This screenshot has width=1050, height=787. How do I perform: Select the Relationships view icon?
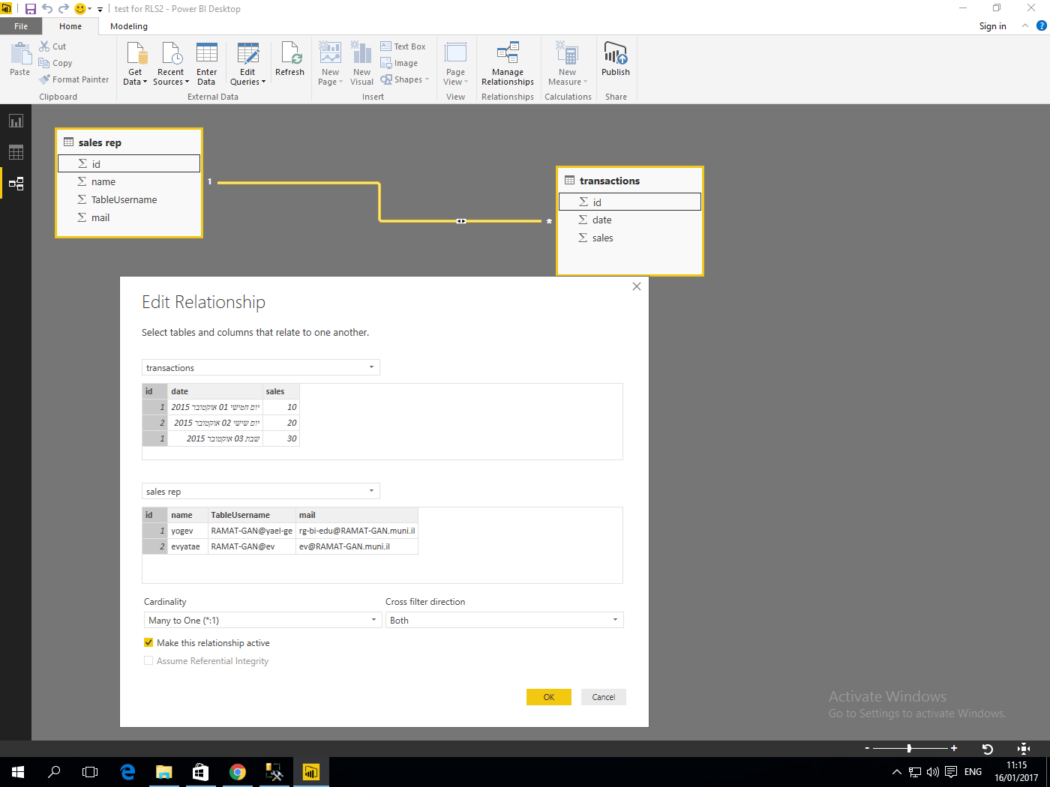[16, 183]
